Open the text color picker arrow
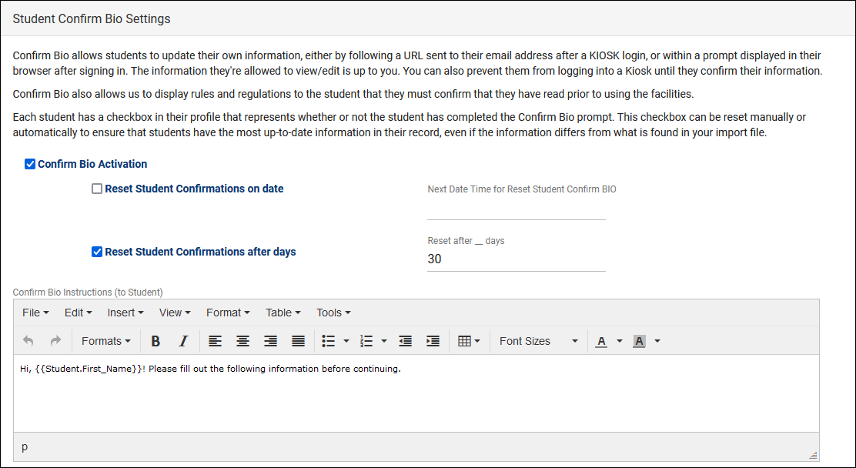 click(619, 341)
